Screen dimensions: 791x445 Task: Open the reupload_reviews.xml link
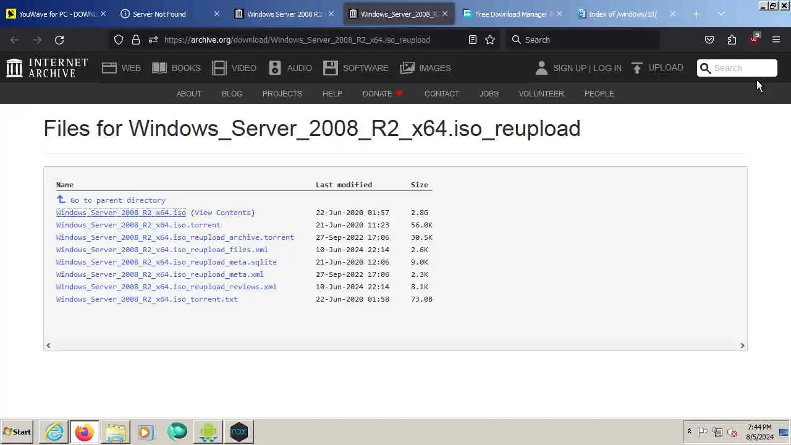pyautogui.click(x=166, y=287)
